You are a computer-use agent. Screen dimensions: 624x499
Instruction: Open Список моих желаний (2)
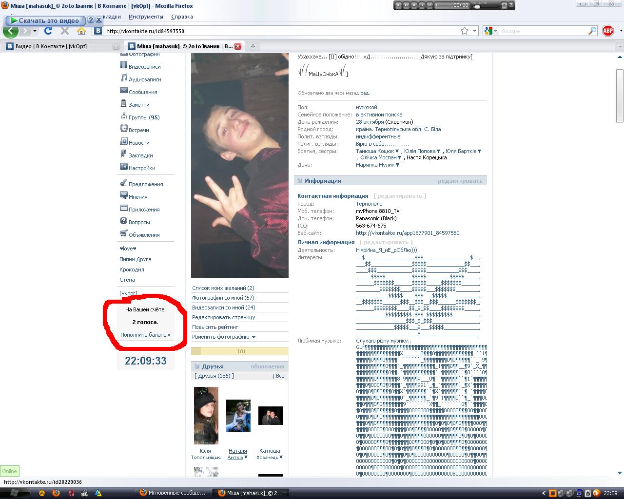tap(223, 288)
